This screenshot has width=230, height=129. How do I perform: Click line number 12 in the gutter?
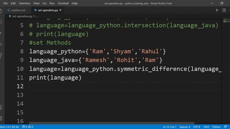pyautogui.click(x=20, y=86)
